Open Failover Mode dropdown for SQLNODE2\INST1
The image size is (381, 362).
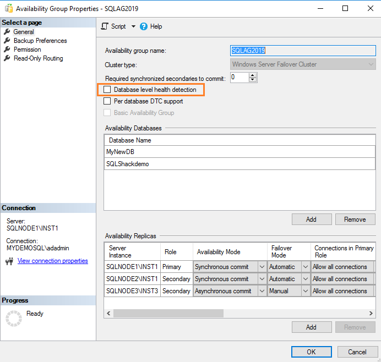(x=306, y=279)
